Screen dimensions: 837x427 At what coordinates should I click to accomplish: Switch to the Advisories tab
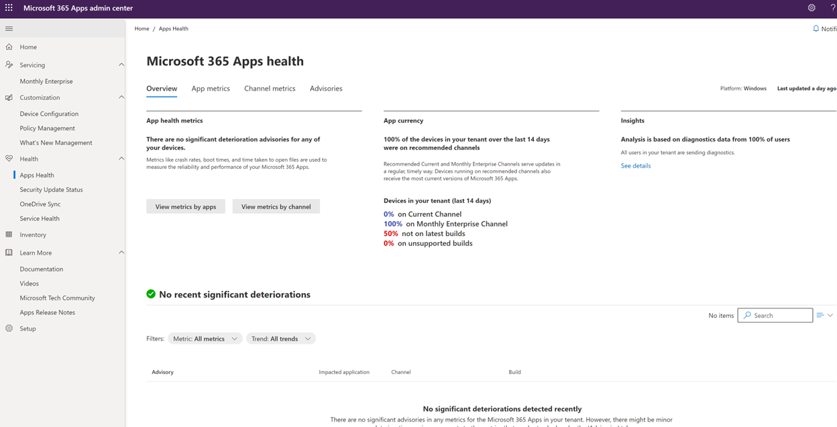326,88
